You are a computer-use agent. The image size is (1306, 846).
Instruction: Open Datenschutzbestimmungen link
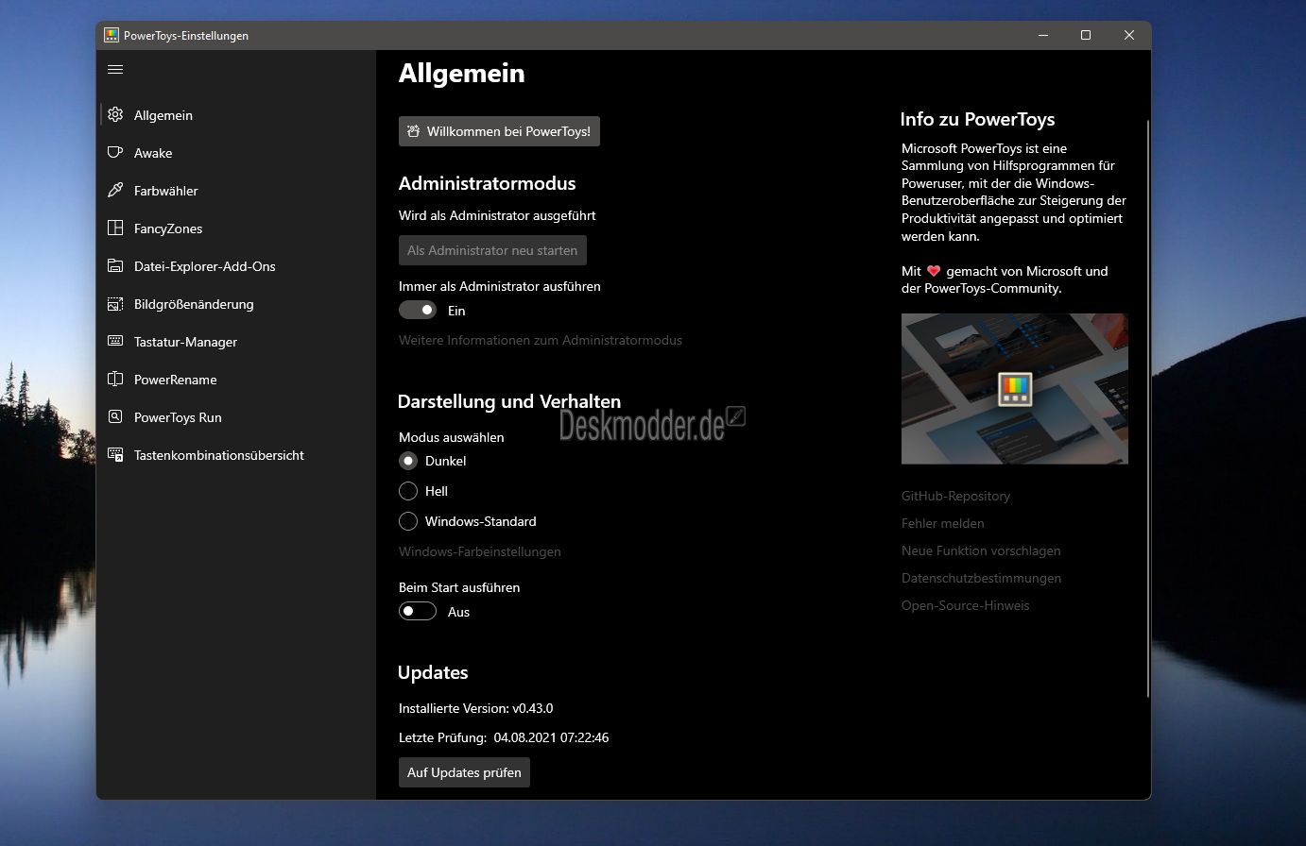coord(981,578)
